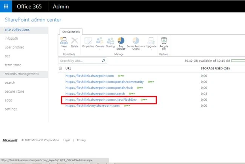Click the New site collection icon
The width and height of the screenshot is (245, 164).
coord(64,41)
